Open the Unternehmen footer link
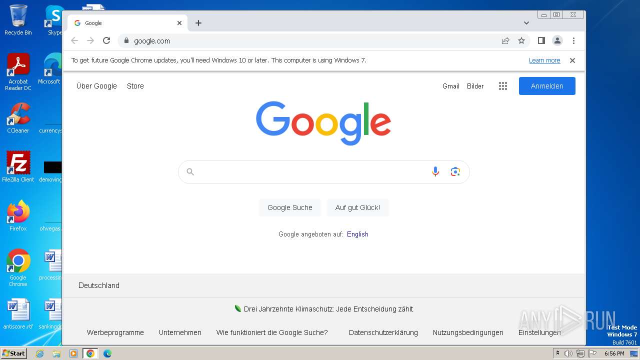 (180, 332)
